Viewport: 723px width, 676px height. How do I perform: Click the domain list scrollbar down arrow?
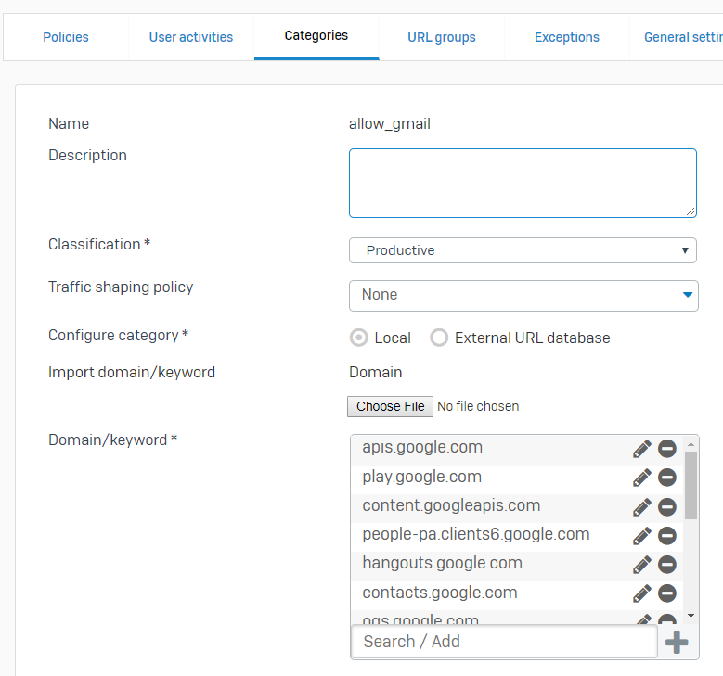[691, 615]
